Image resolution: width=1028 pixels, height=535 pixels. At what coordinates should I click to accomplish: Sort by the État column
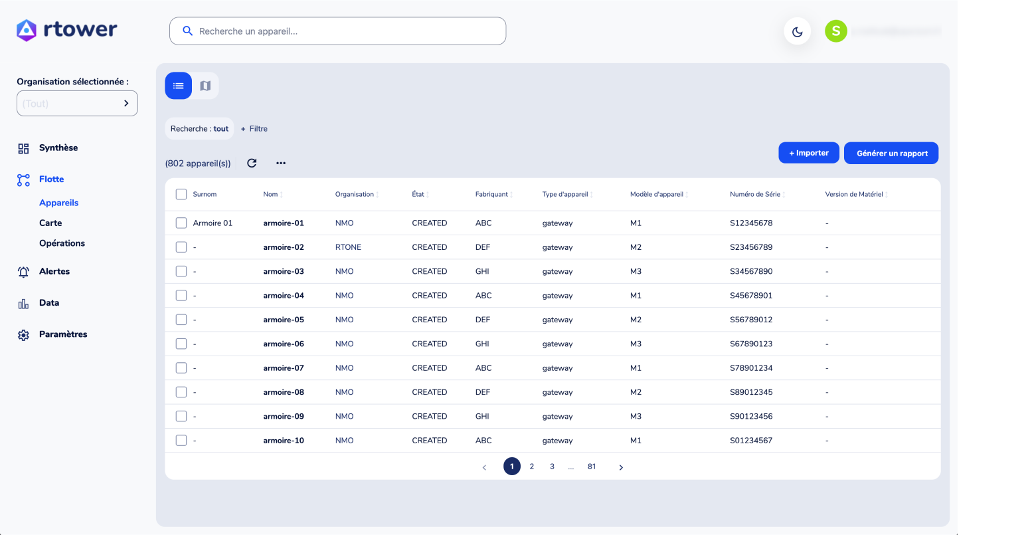click(420, 194)
